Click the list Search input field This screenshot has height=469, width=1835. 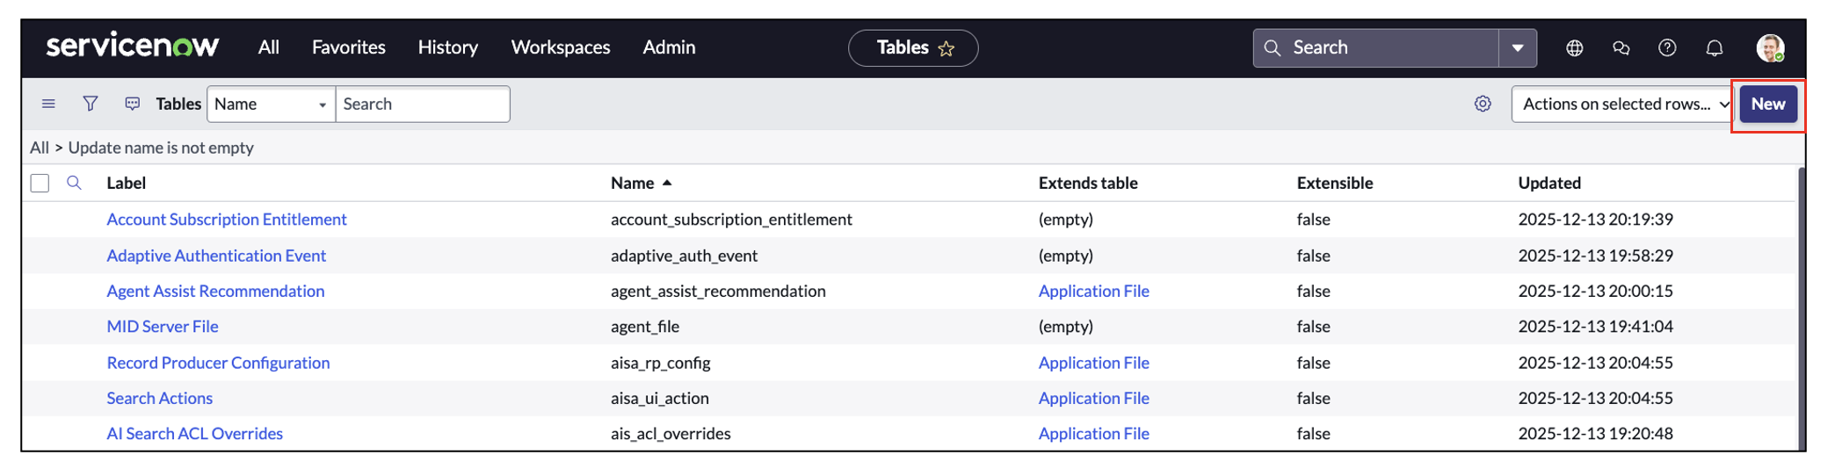coord(422,104)
